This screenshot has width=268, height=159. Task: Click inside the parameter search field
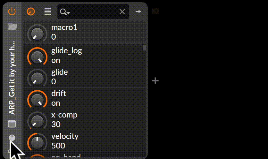pos(93,12)
